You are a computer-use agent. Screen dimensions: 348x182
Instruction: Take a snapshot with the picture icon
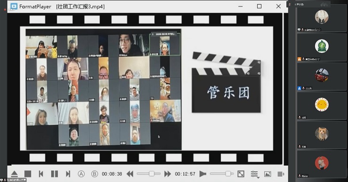[x=268, y=174]
